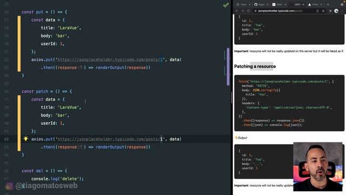Open the browser three-dot menu
Image resolution: width=346 pixels, height=195 pixels.
(342, 11)
